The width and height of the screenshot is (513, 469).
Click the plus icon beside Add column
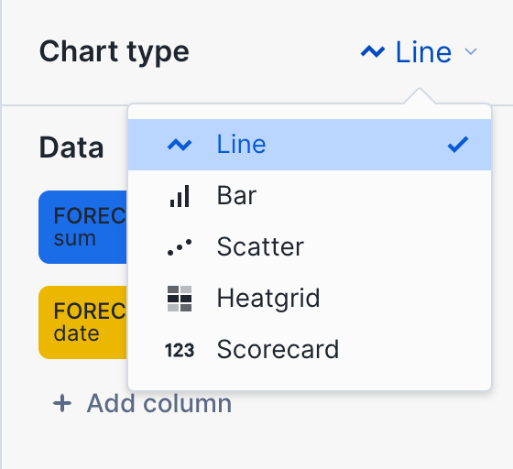point(62,404)
